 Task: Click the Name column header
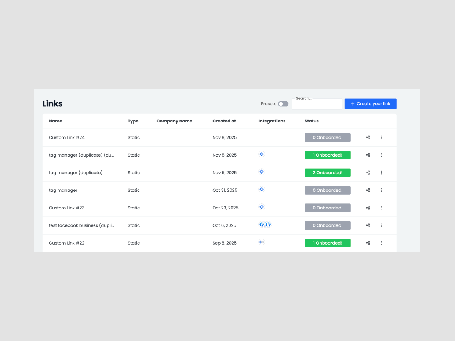(55, 121)
